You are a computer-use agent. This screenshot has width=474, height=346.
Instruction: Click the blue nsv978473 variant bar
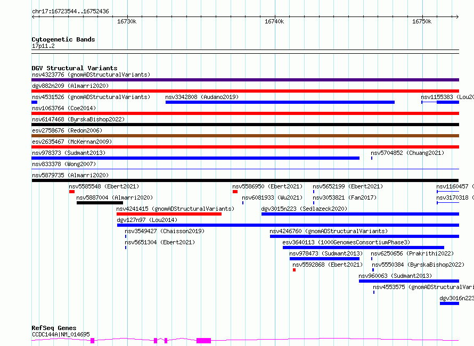pyautogui.click(x=325, y=259)
